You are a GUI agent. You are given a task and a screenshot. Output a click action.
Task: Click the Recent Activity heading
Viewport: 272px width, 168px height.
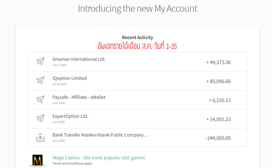click(138, 37)
